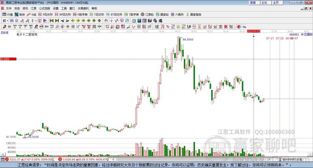Screen dimensions: 313x168
Task: Toggle the infinity-symbol overlay button
Action: (244, 27)
